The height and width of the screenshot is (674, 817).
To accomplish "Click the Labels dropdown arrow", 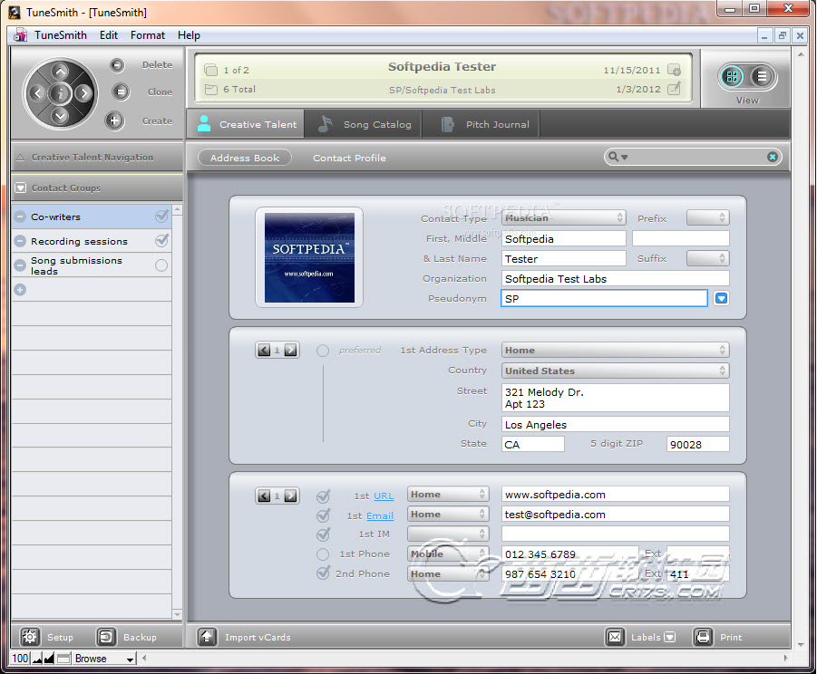I will coord(670,637).
